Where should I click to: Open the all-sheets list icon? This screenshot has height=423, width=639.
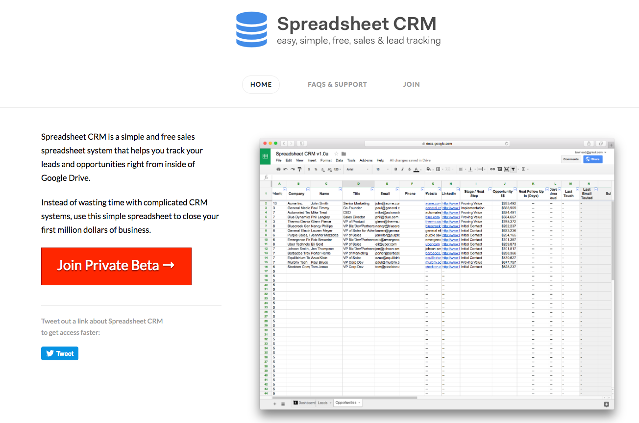pyautogui.click(x=283, y=404)
